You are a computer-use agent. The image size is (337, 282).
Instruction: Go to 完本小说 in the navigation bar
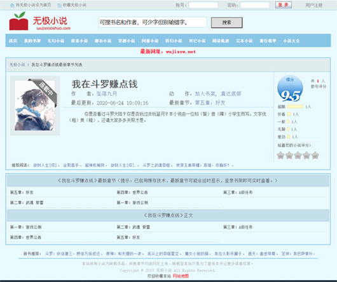tap(244, 41)
